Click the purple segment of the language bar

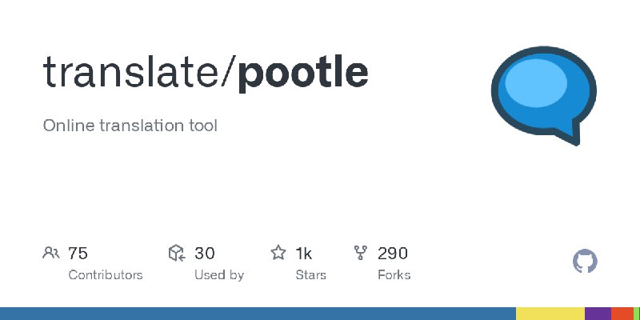tap(598, 314)
